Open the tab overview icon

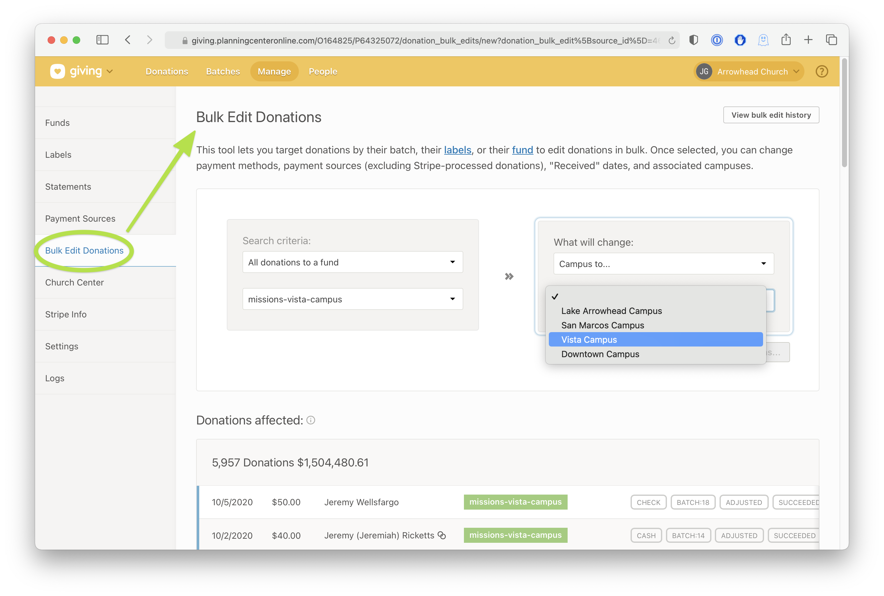pos(831,40)
